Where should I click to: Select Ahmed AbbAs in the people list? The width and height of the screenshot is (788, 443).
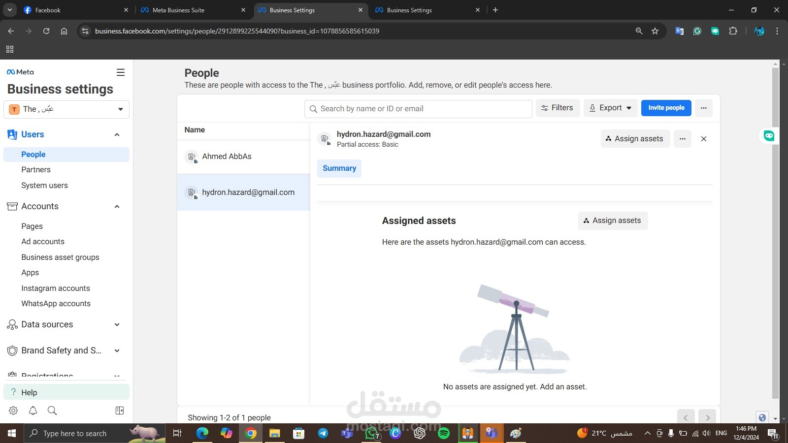tap(243, 157)
